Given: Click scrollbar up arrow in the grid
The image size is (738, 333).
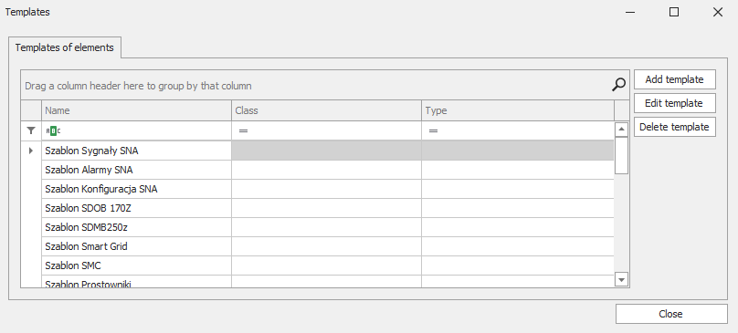Looking at the screenshot, I should [x=621, y=129].
